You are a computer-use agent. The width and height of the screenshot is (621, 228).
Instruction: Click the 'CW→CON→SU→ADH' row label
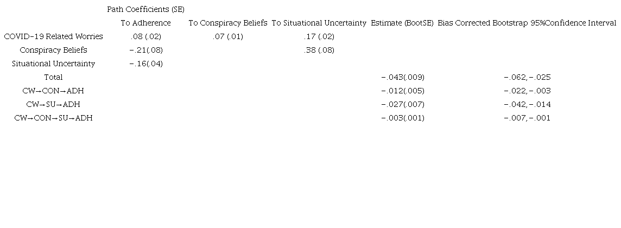point(53,118)
